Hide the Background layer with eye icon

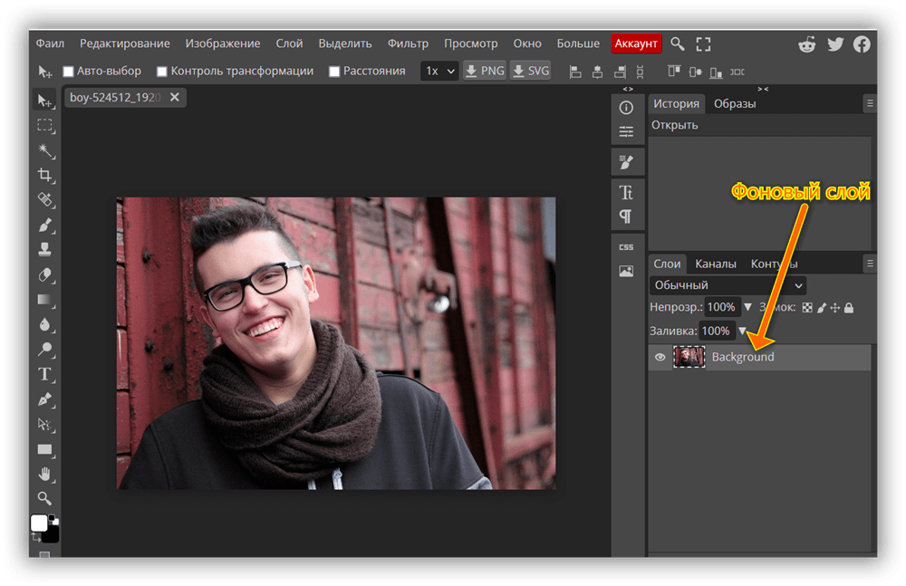[660, 358]
